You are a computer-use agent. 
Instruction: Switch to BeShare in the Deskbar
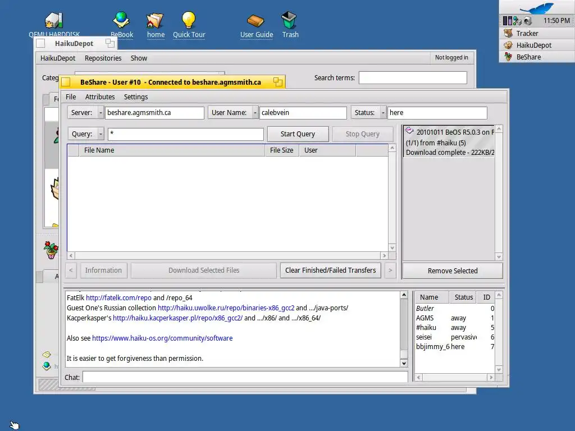(x=537, y=57)
